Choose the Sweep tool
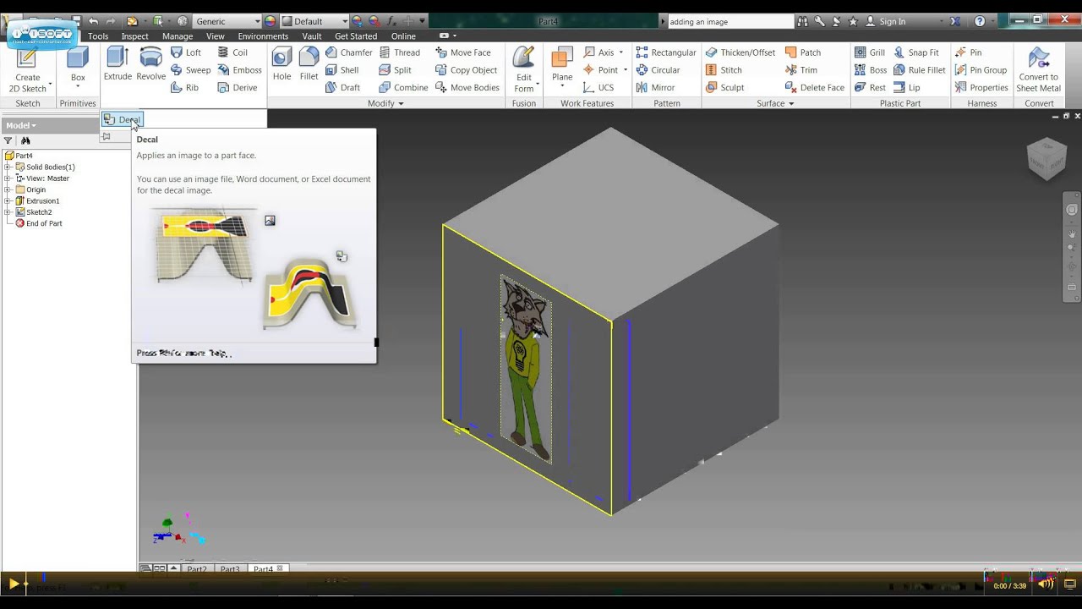Image resolution: width=1082 pixels, height=609 pixels. click(190, 70)
